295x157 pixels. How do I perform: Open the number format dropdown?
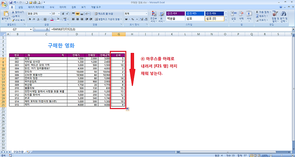click(147, 14)
